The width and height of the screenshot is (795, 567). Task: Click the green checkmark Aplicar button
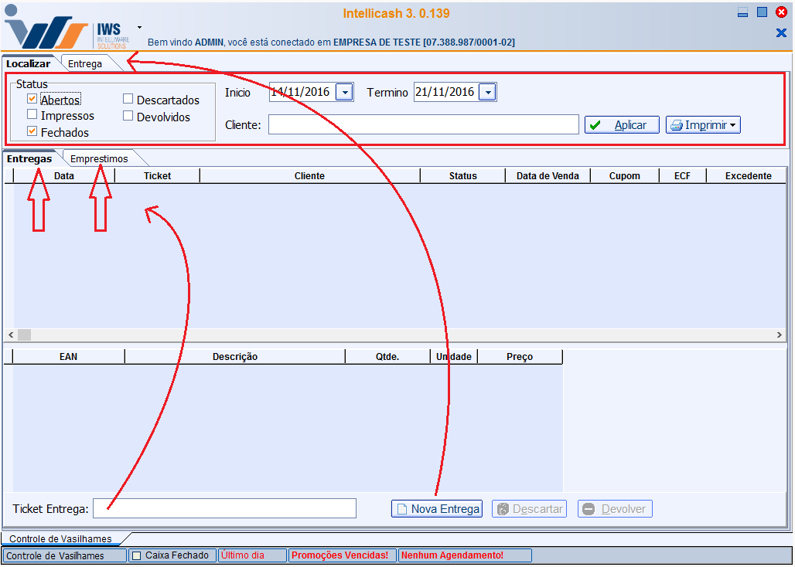[x=621, y=125]
